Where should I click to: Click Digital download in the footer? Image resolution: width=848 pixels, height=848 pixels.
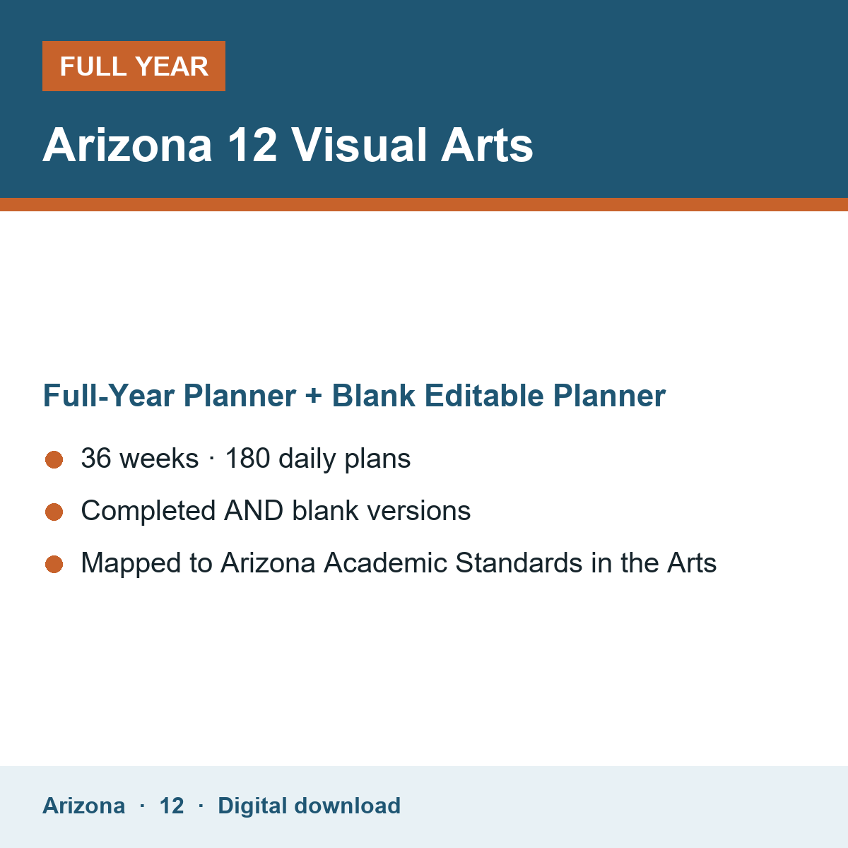[x=309, y=806]
